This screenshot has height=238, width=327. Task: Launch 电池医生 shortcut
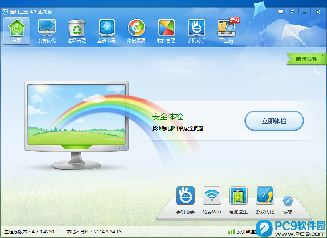pyautogui.click(x=238, y=200)
